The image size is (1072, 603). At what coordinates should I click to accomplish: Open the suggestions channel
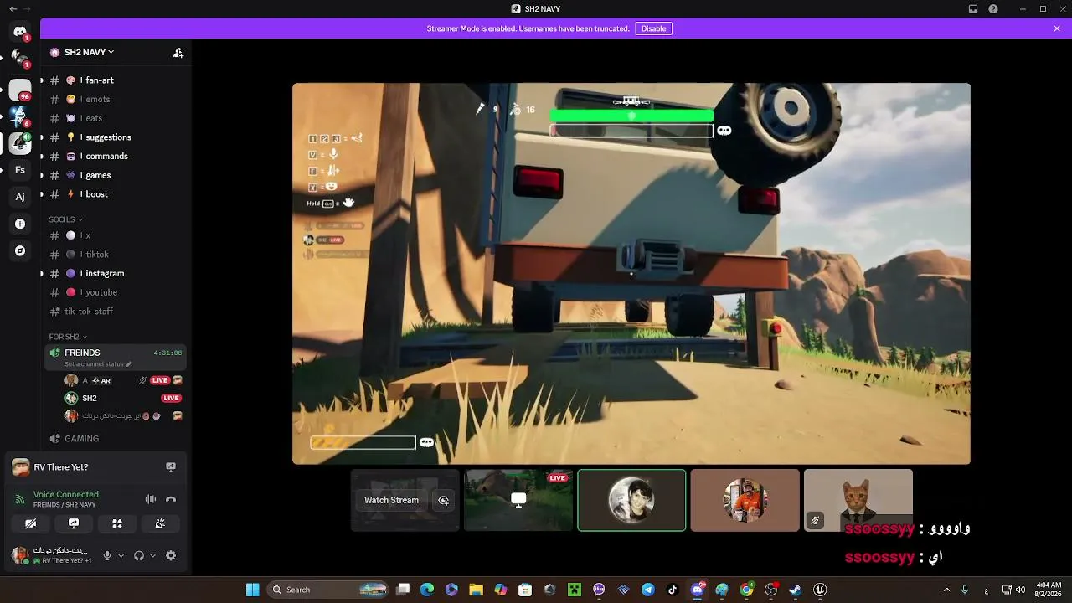click(115, 137)
